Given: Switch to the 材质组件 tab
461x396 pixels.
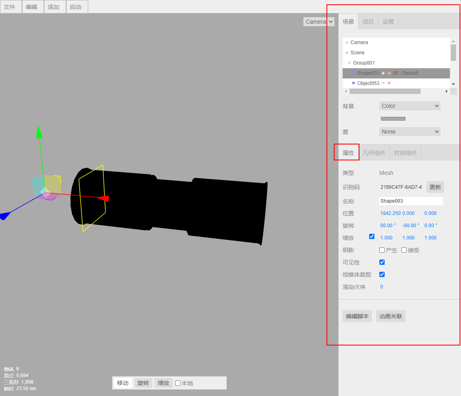Looking at the screenshot, I should point(405,153).
